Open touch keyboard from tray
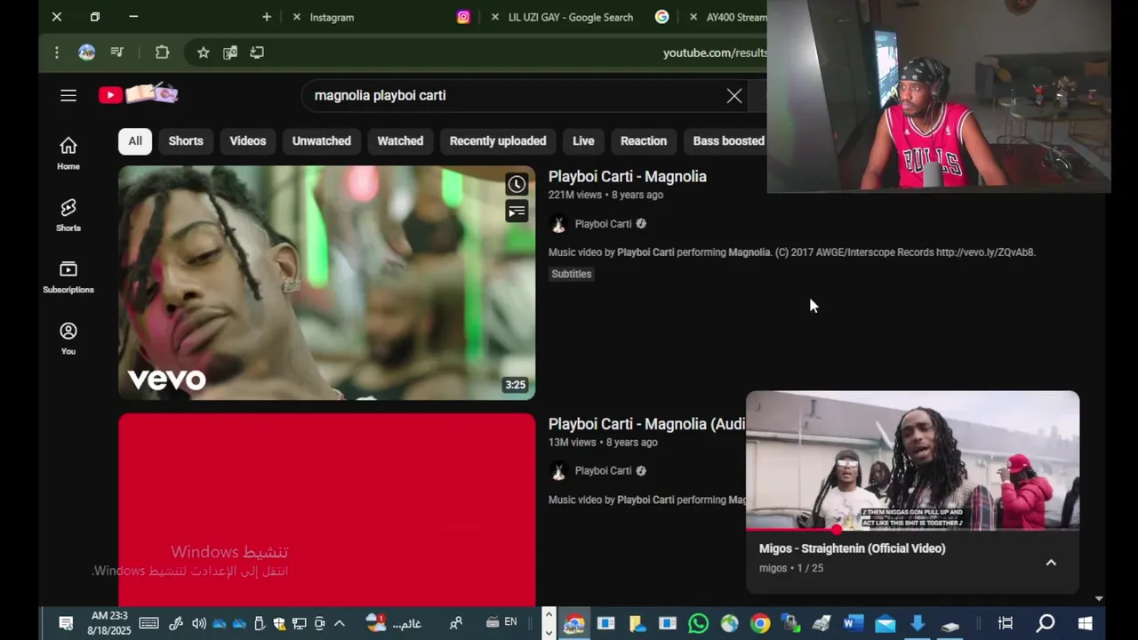 (148, 624)
